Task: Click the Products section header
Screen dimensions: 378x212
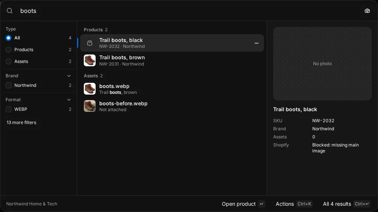Action: click(96, 30)
